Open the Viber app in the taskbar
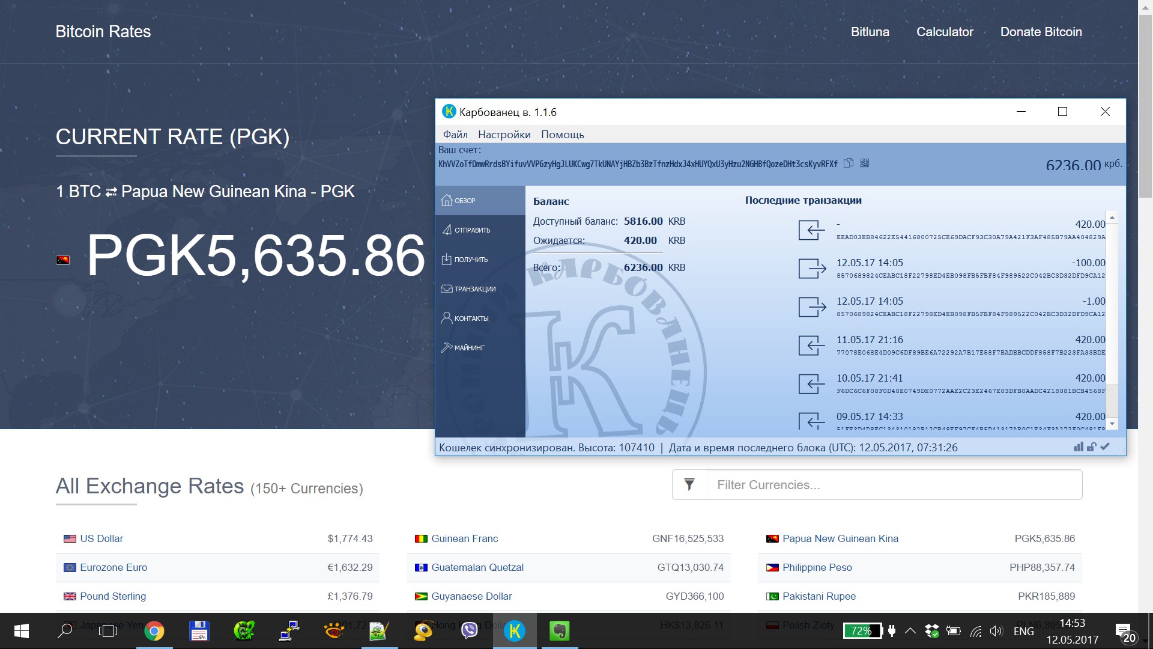 click(x=469, y=631)
